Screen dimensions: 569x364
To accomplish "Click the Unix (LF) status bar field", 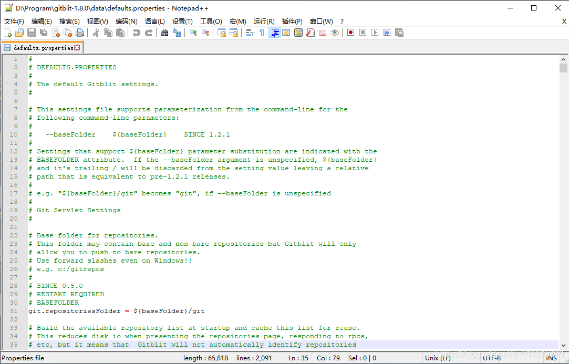I will click(x=438, y=358).
